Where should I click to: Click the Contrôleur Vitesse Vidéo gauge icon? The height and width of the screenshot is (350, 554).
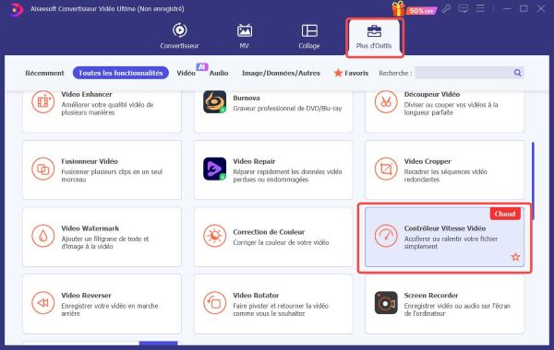point(386,236)
